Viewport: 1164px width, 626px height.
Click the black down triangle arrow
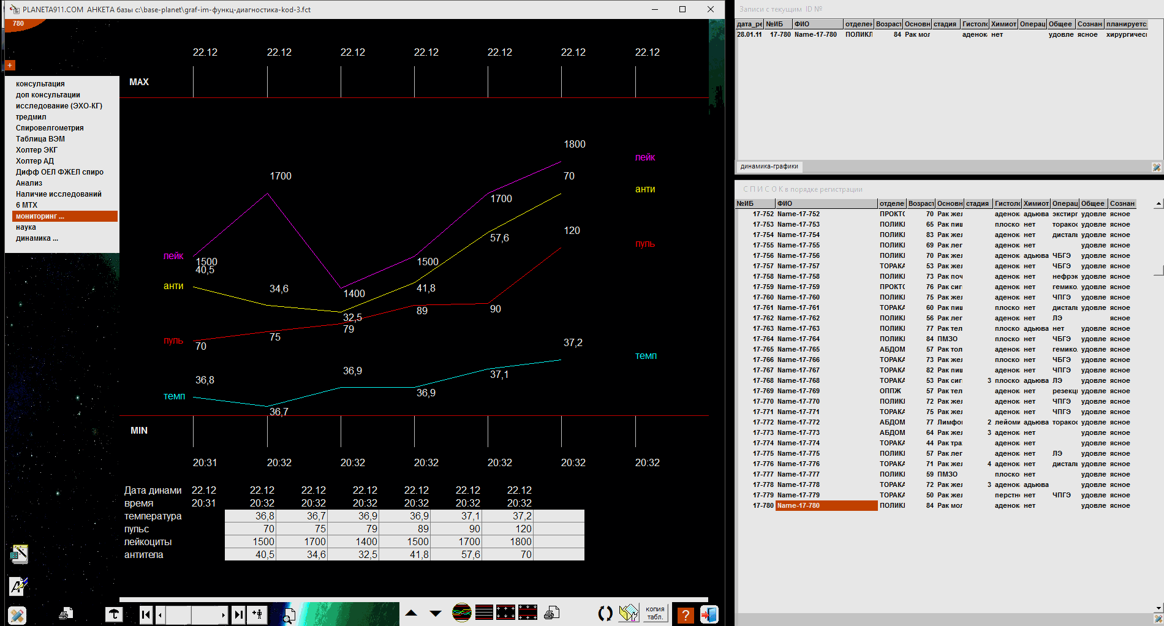436,613
